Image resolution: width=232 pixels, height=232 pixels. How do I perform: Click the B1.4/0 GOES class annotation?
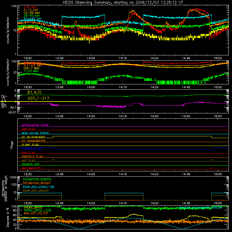pyautogui.click(x=34, y=92)
